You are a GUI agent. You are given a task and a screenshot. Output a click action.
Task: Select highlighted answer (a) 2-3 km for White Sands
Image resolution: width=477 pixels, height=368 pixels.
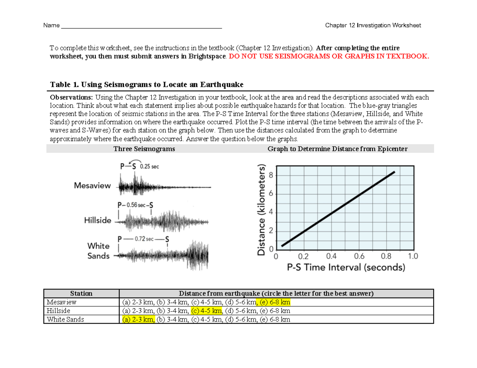137,320
